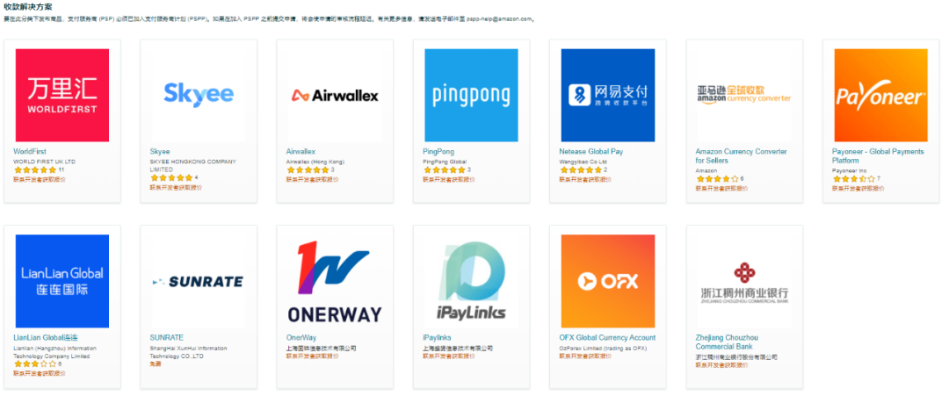The height and width of the screenshot is (396, 949).
Task: Open the SUNRATE logo thumbnail
Action: click(199, 281)
